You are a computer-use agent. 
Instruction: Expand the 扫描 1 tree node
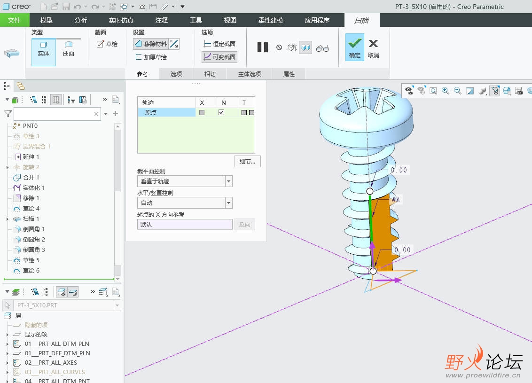click(8, 219)
